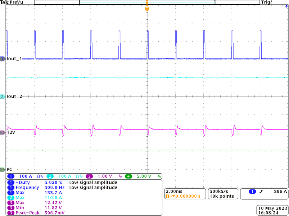Select channel 4 badge in scale readout
This screenshot has width=289, height=216.
(x=128, y=176)
